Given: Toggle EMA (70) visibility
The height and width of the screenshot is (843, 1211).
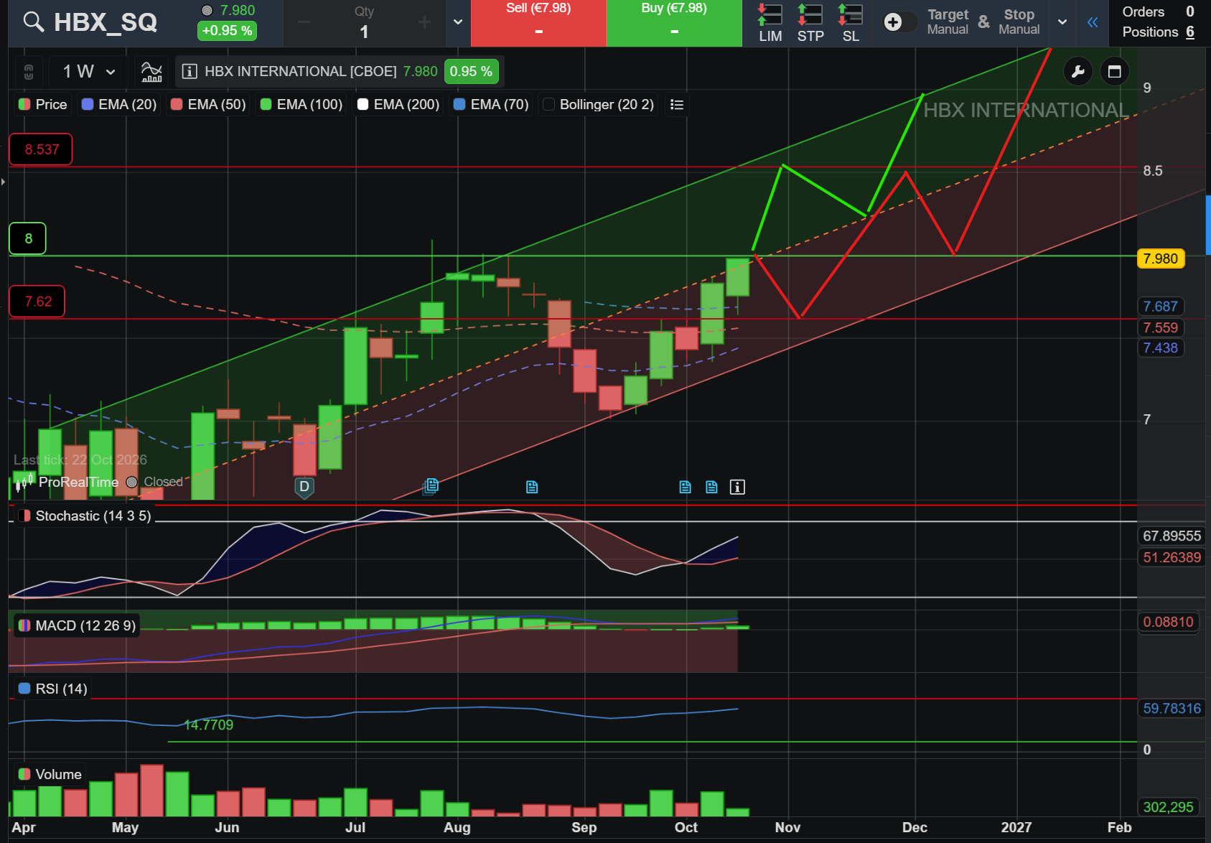Looking at the screenshot, I should click(x=491, y=105).
